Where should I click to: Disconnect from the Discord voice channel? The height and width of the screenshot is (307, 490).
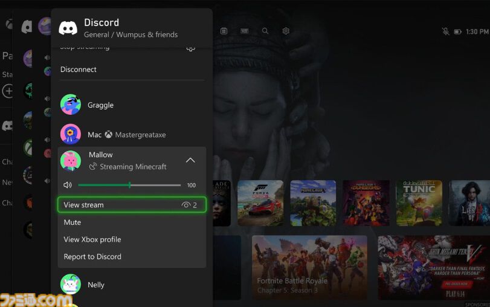point(132,69)
